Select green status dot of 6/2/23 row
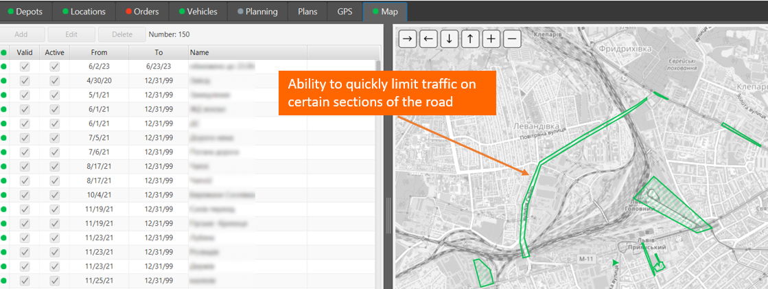Viewport: 768px width, 289px height. click(4, 67)
